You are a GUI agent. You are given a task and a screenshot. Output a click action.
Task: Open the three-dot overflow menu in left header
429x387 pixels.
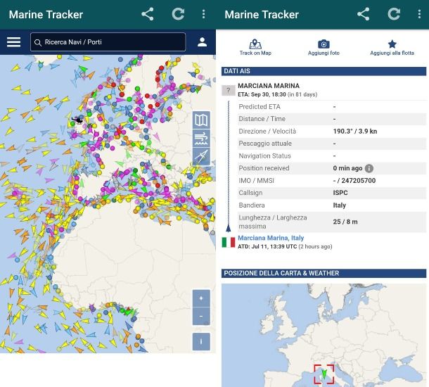coord(203,14)
